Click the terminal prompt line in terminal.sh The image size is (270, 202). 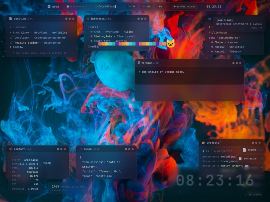point(161,72)
